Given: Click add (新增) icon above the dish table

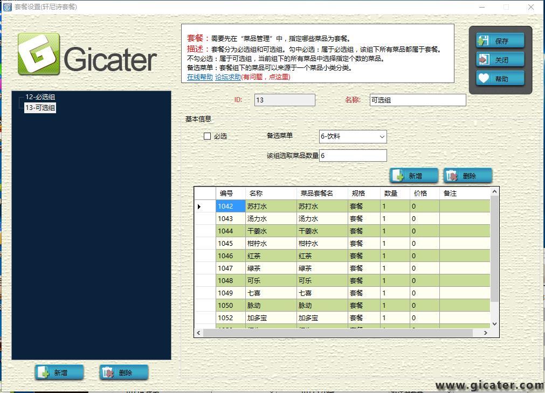Looking at the screenshot, I should (398, 176).
